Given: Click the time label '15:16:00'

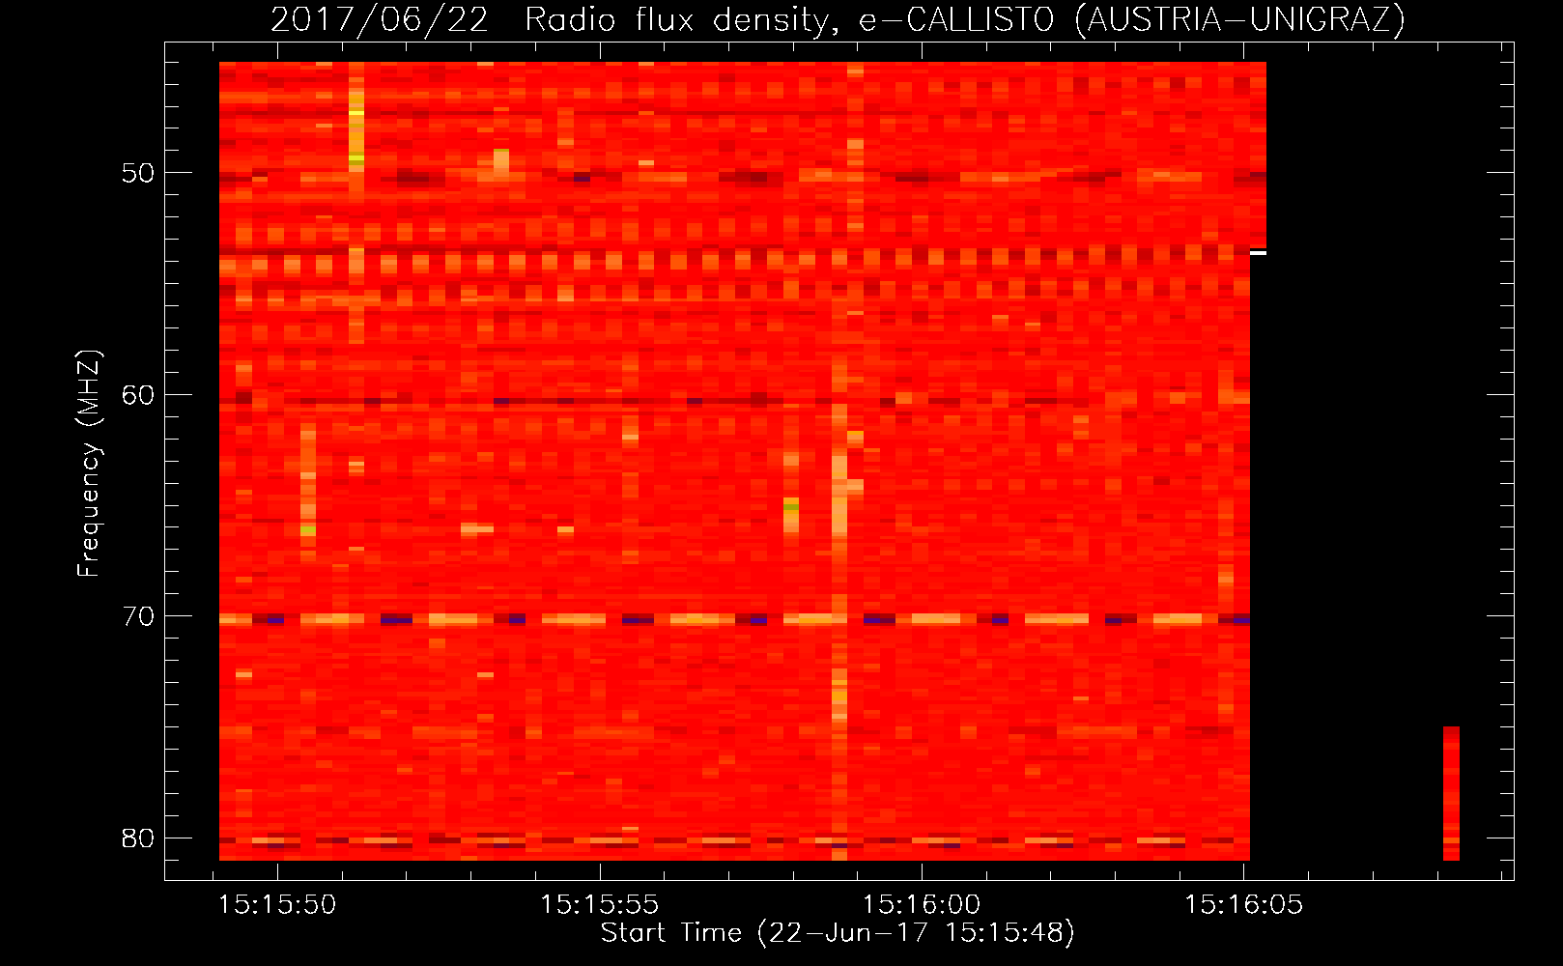Looking at the screenshot, I should point(922,904).
